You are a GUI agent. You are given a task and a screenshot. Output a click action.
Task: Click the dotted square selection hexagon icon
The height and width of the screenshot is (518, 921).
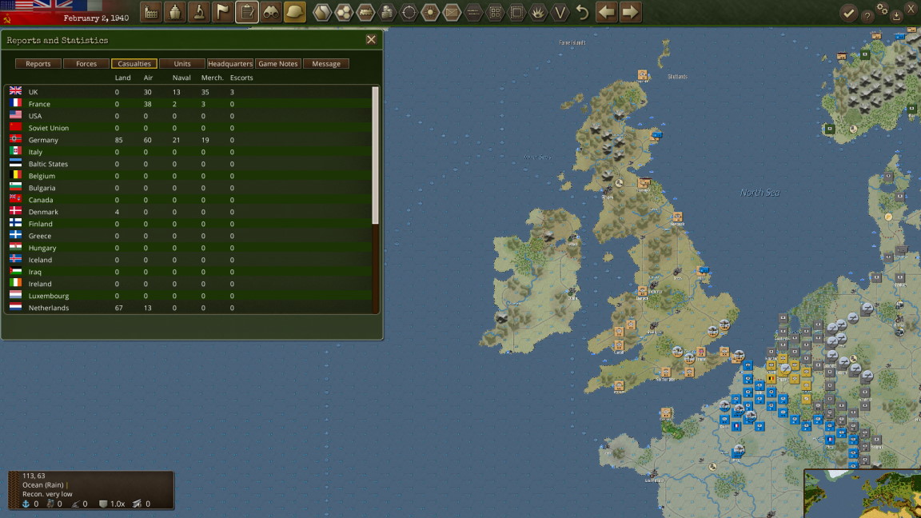click(x=517, y=12)
